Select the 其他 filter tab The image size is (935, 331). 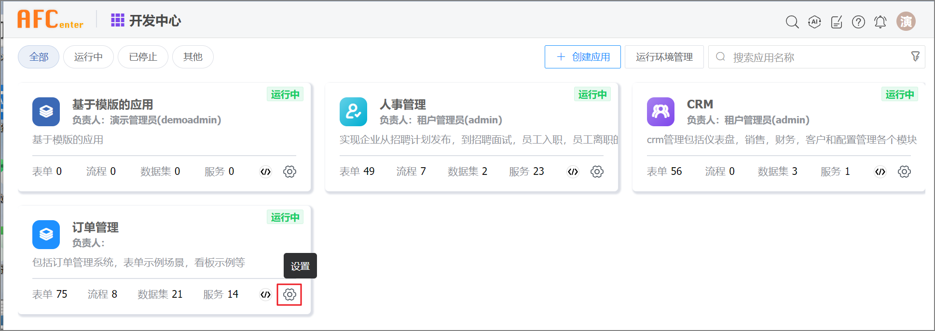(x=192, y=57)
